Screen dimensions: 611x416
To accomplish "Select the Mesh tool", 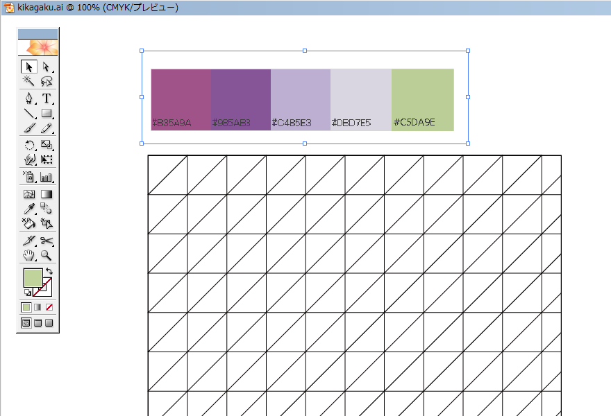I will click(29, 194).
